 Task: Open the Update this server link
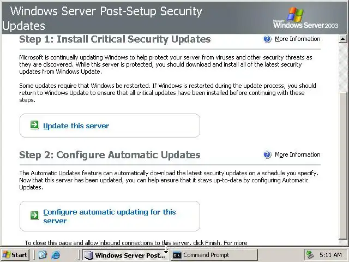click(76, 126)
